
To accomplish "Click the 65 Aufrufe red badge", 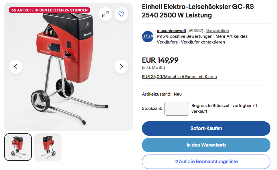I will tap(50, 10).
